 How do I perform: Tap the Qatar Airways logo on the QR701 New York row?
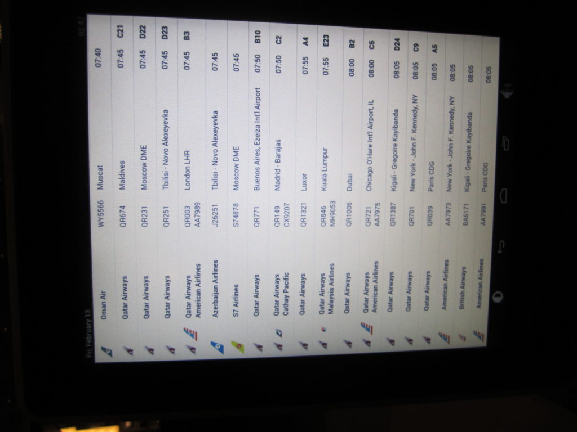(409, 341)
